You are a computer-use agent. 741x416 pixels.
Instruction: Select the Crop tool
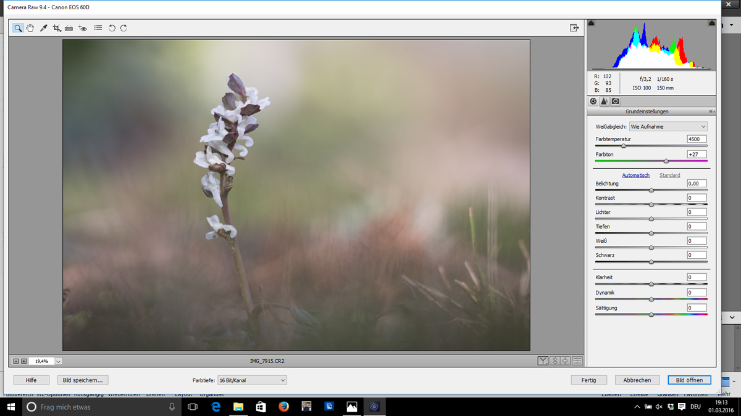coord(56,28)
